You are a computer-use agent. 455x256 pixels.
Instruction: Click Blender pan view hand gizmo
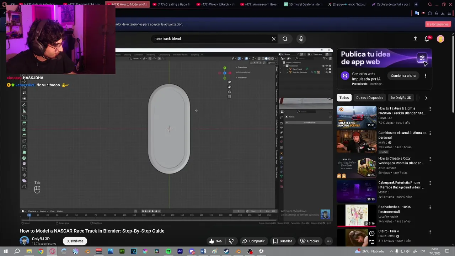229,87
